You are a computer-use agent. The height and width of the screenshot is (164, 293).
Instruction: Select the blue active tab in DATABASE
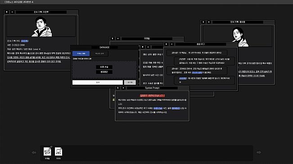click(x=81, y=54)
